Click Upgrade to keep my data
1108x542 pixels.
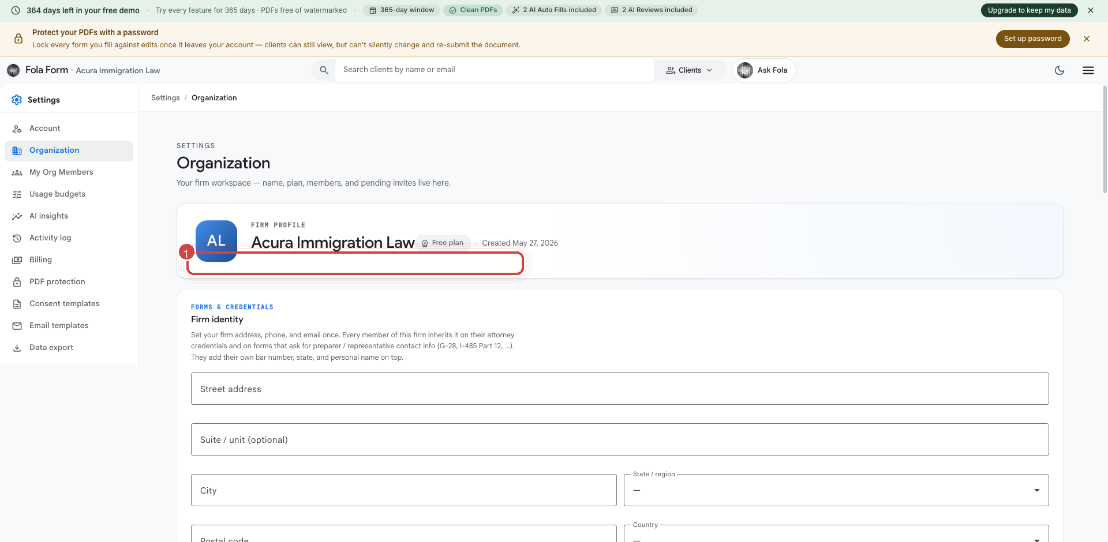[1029, 10]
